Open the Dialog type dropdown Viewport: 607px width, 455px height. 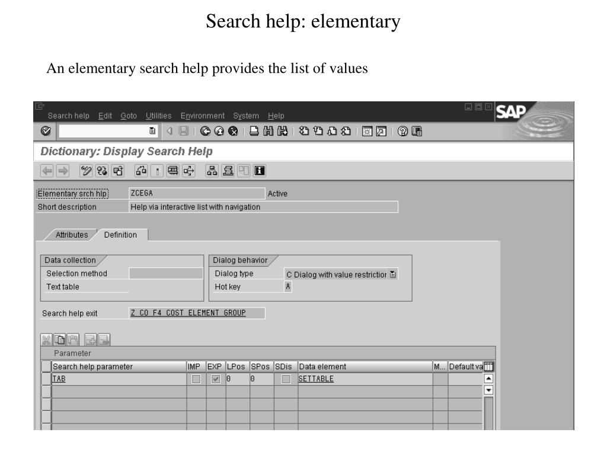pyautogui.click(x=393, y=274)
